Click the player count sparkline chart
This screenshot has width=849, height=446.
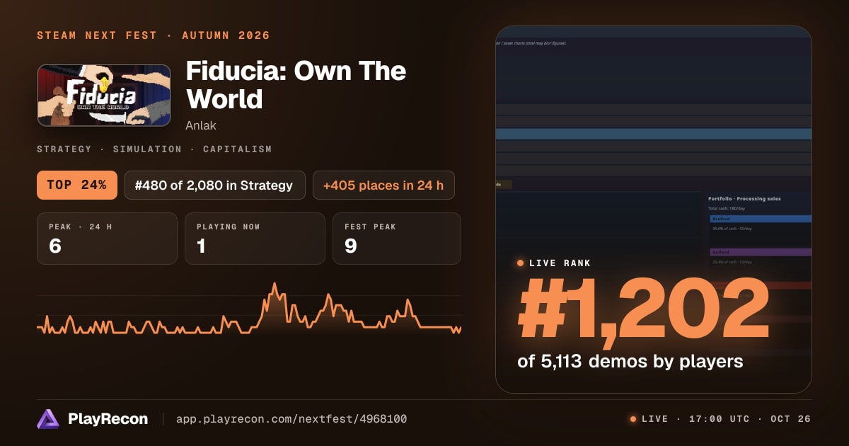[249, 309]
